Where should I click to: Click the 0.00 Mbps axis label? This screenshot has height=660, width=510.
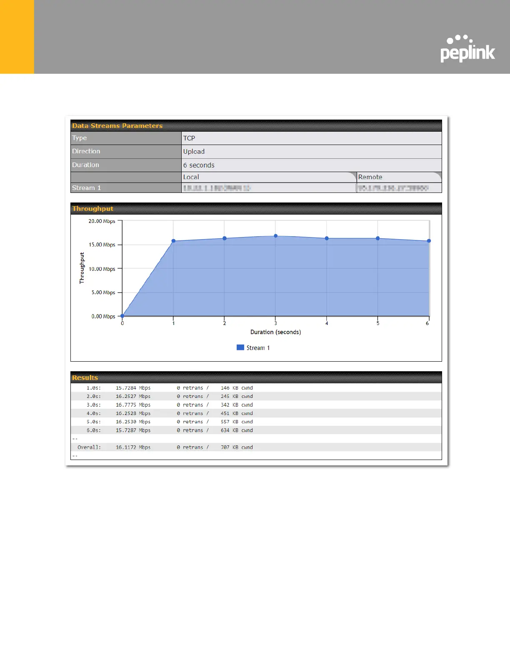[103, 316]
